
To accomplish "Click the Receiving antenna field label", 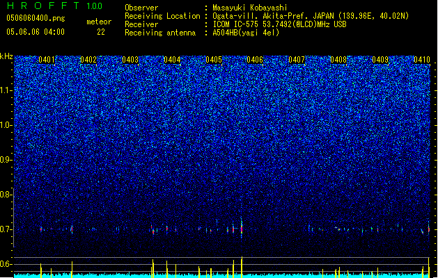I will click(x=160, y=33).
